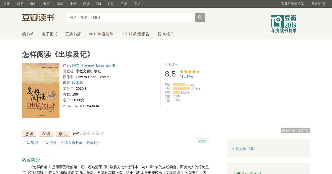332x174 pixels.
Task: Click the 写书评 pencil link
Action: [x=49, y=143]
